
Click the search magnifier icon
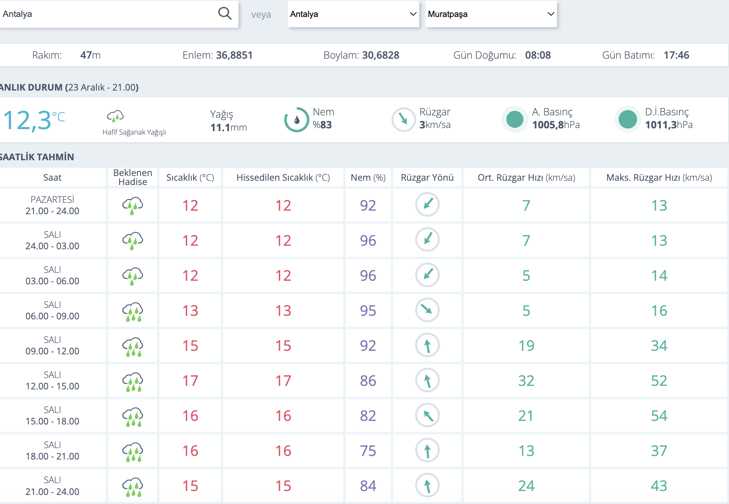pyautogui.click(x=225, y=13)
